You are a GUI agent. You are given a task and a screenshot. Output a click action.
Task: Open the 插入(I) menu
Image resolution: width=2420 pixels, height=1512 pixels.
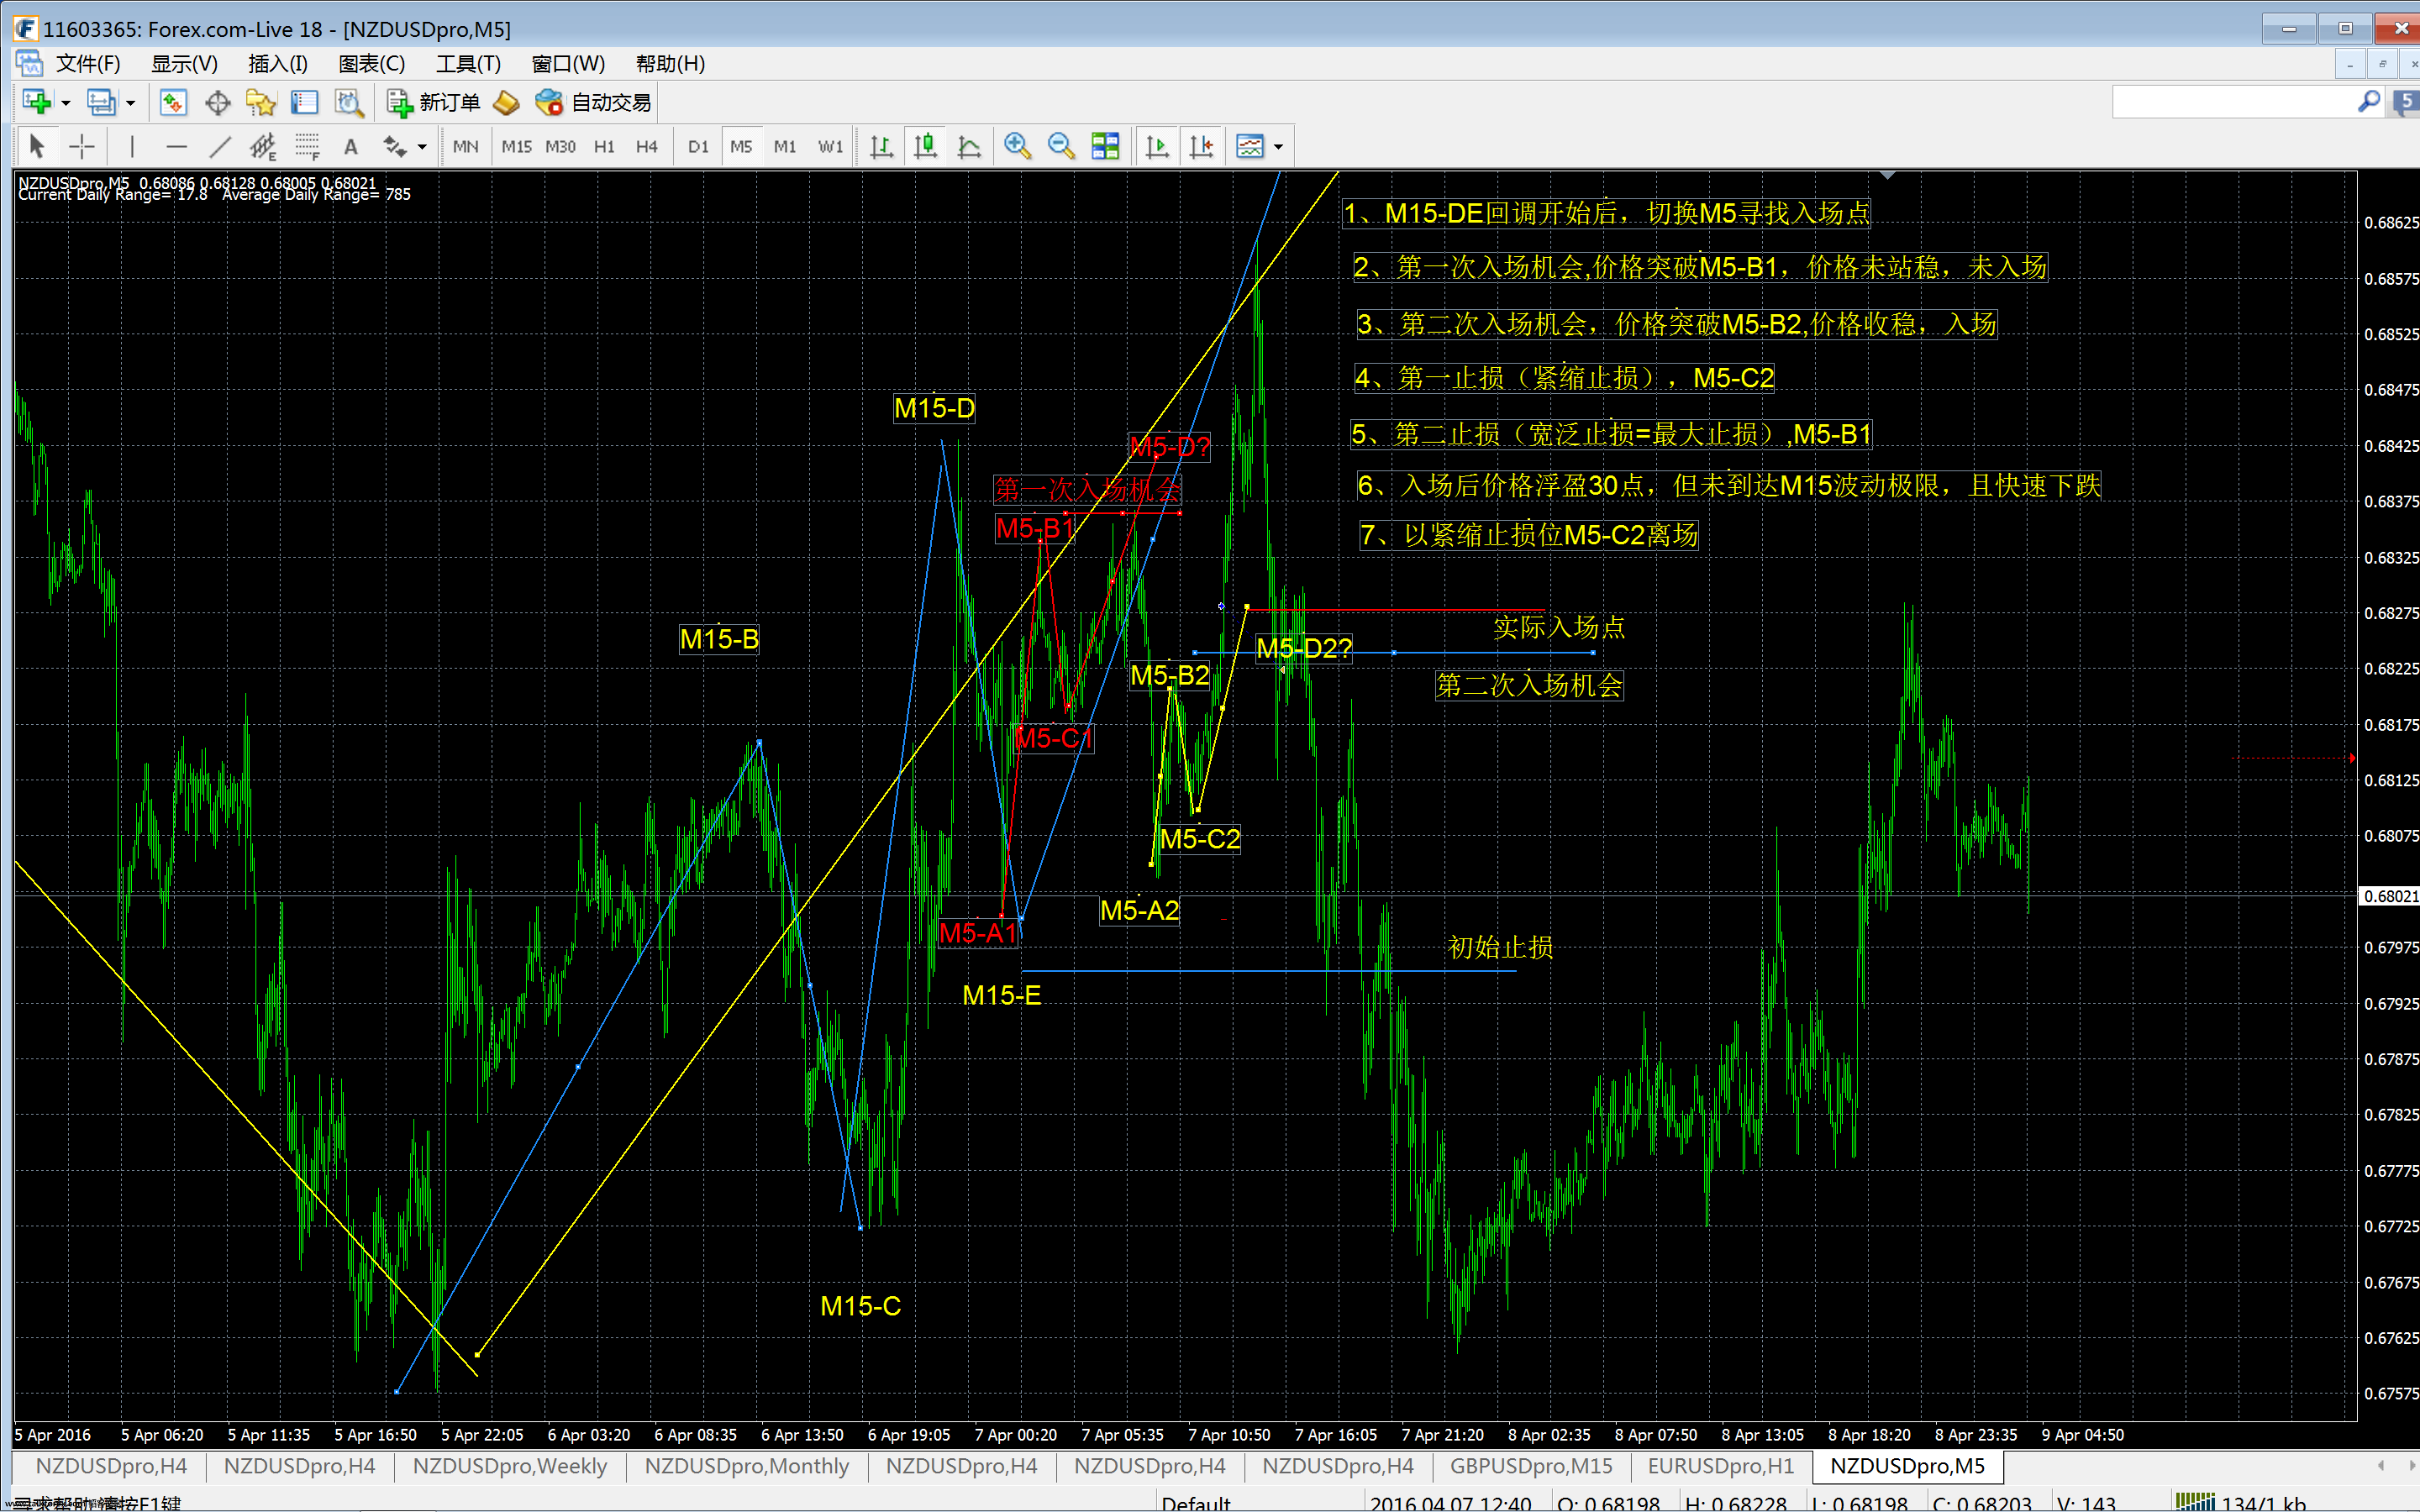click(278, 64)
